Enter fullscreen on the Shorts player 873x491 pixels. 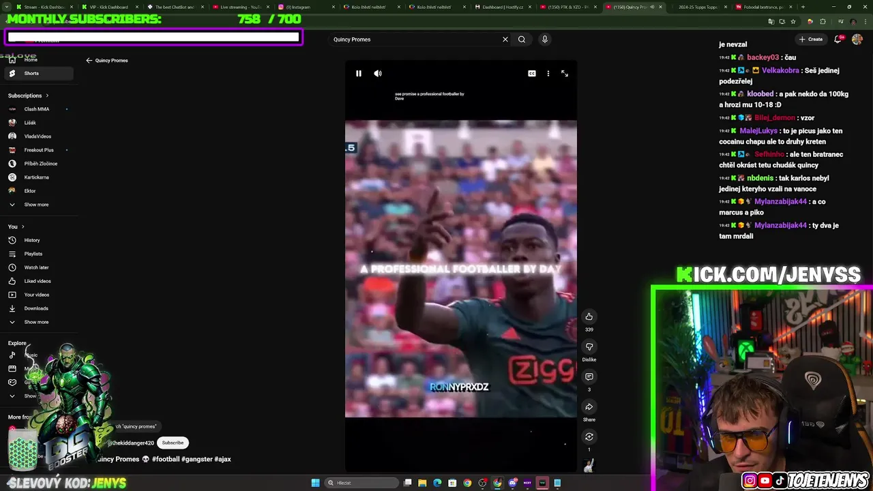click(565, 74)
